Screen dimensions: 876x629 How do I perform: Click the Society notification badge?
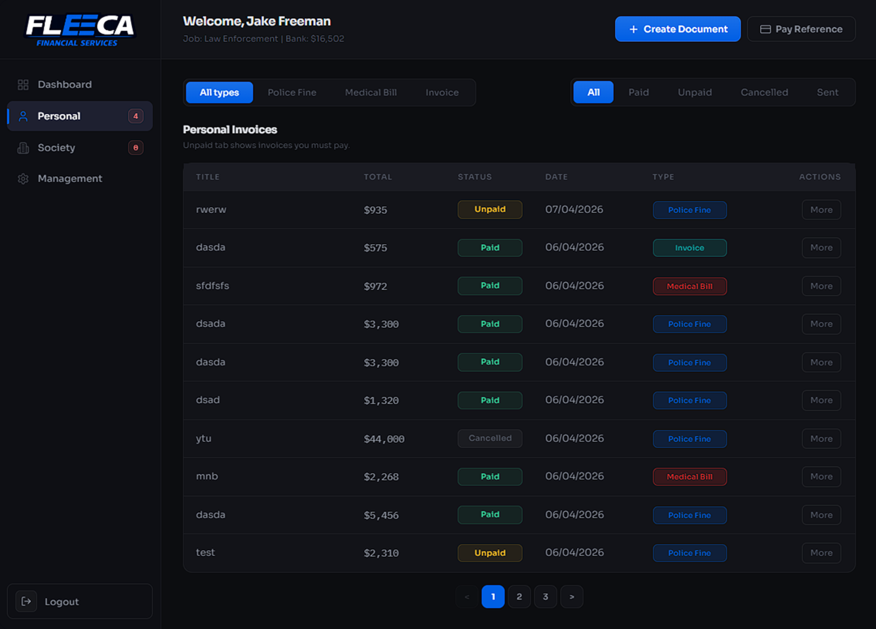click(136, 148)
